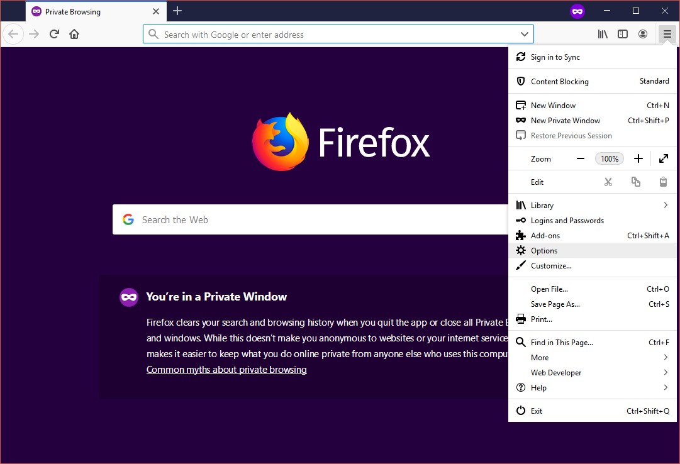Open the Firefox Account avatar icon
Image resolution: width=680 pixels, height=464 pixels.
[x=643, y=34]
